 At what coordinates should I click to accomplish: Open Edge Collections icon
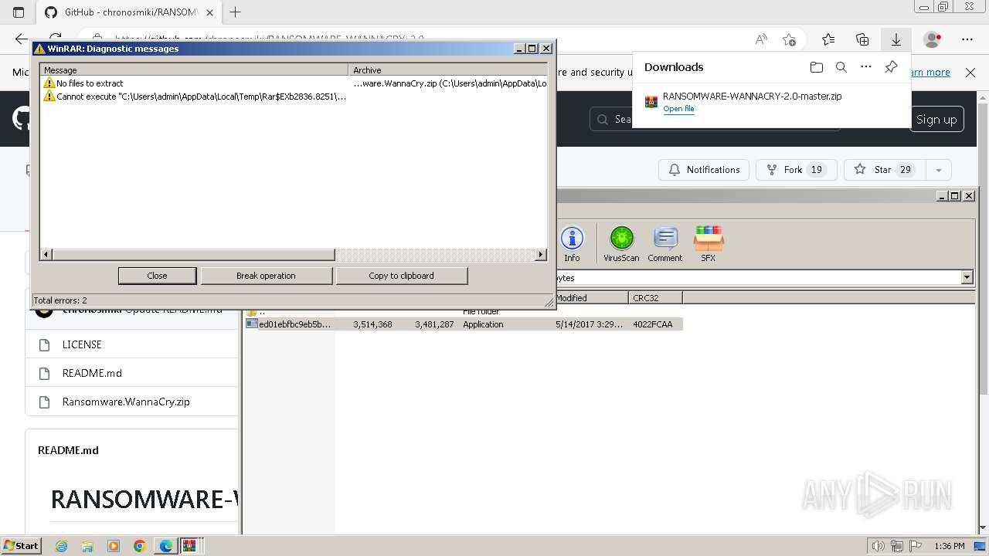[x=862, y=39]
